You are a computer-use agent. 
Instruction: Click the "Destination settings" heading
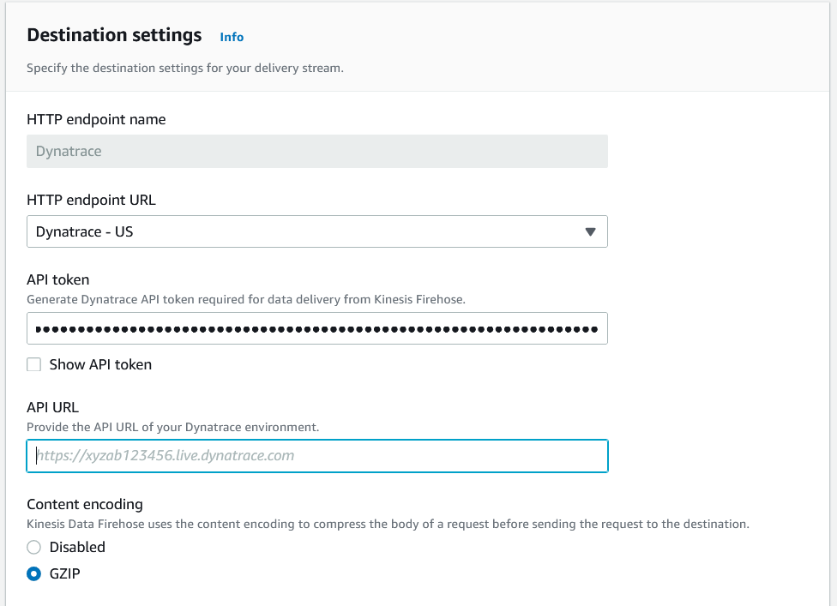(114, 35)
